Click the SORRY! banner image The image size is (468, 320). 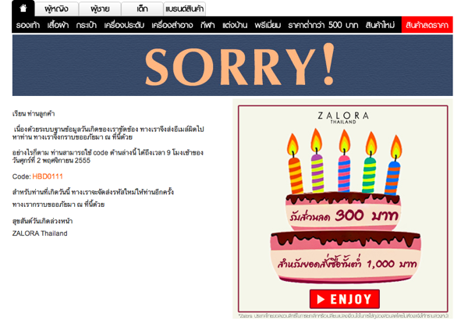point(232,65)
